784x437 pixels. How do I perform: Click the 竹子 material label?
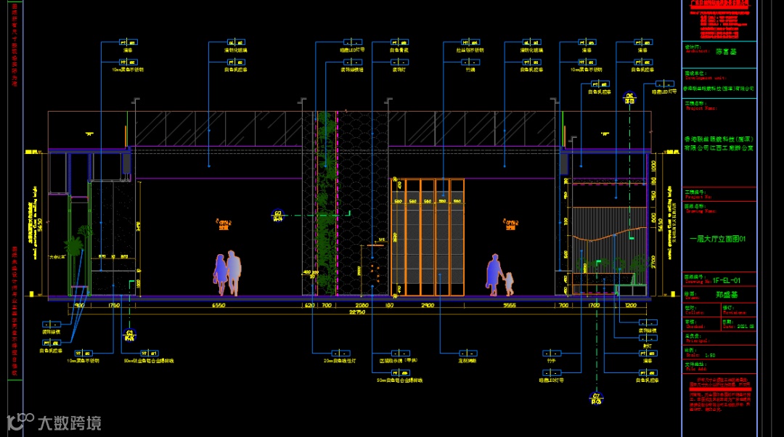(551, 361)
